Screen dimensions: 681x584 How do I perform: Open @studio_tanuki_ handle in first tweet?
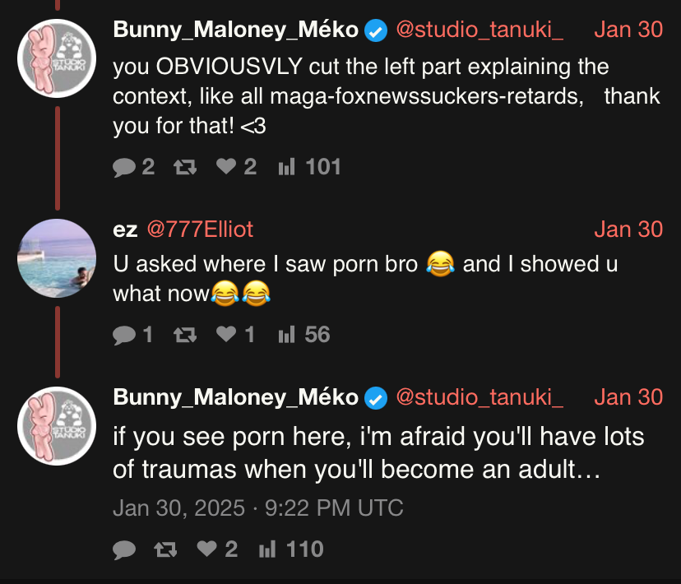479,30
